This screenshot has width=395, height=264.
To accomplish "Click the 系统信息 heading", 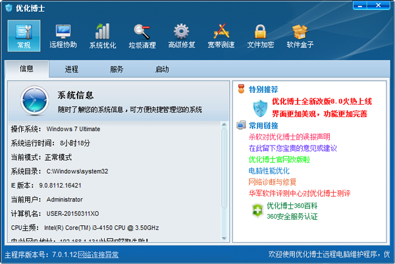I will point(76,95).
